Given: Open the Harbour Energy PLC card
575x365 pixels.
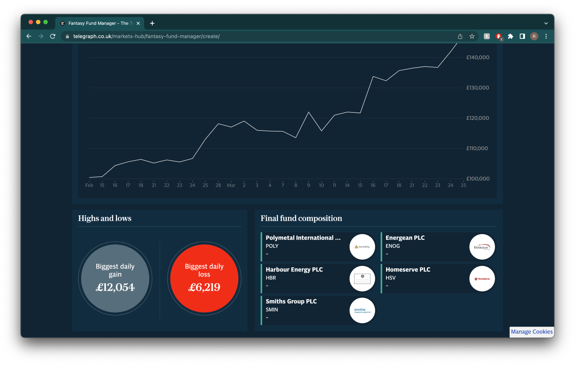Looking at the screenshot, I should (x=319, y=278).
